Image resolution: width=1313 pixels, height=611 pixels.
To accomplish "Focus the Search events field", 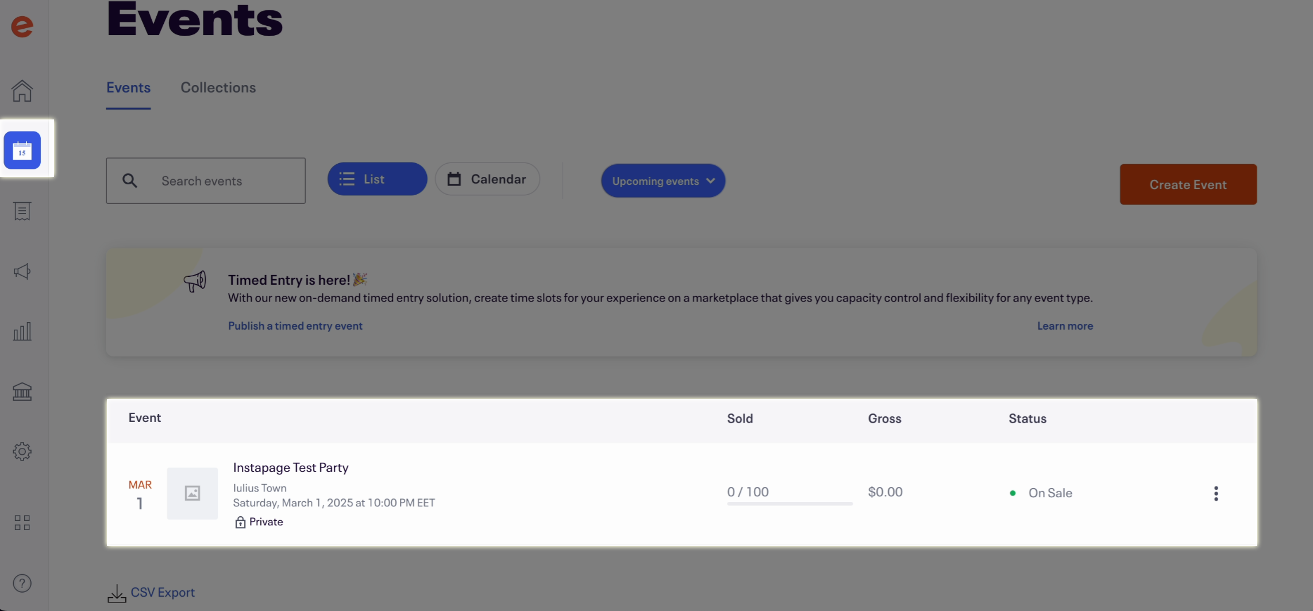I will click(206, 181).
